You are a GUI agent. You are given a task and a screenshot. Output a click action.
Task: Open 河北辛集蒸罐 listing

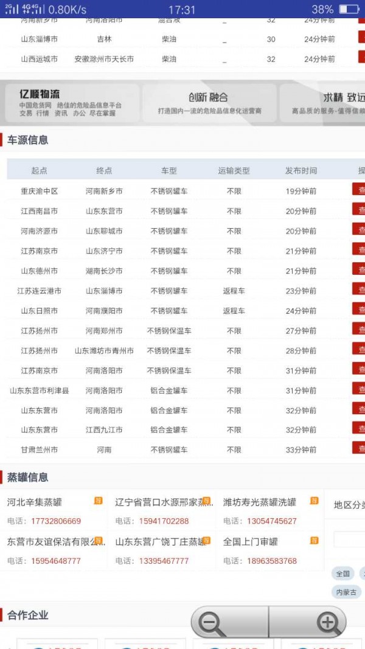click(x=34, y=502)
